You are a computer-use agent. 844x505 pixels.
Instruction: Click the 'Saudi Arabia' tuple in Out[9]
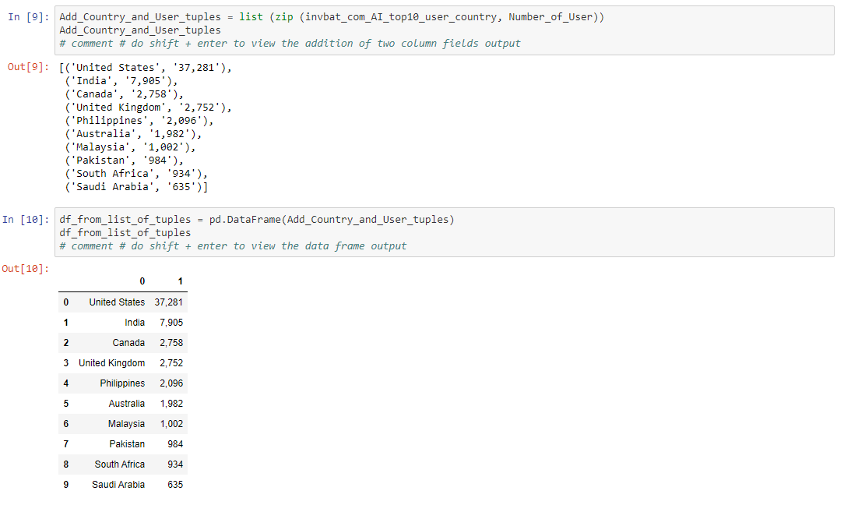(x=137, y=187)
